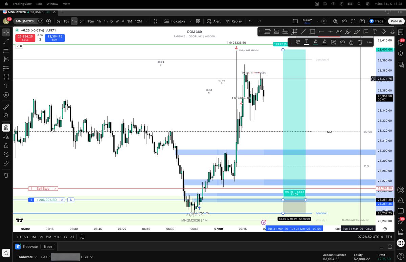Switch to the 5m timeframe
Screen dimensions: 406x262
pyautogui.click(x=82, y=21)
